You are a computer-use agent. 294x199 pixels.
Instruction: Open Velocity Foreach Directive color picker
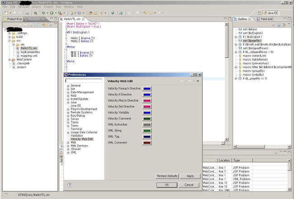coord(147,88)
